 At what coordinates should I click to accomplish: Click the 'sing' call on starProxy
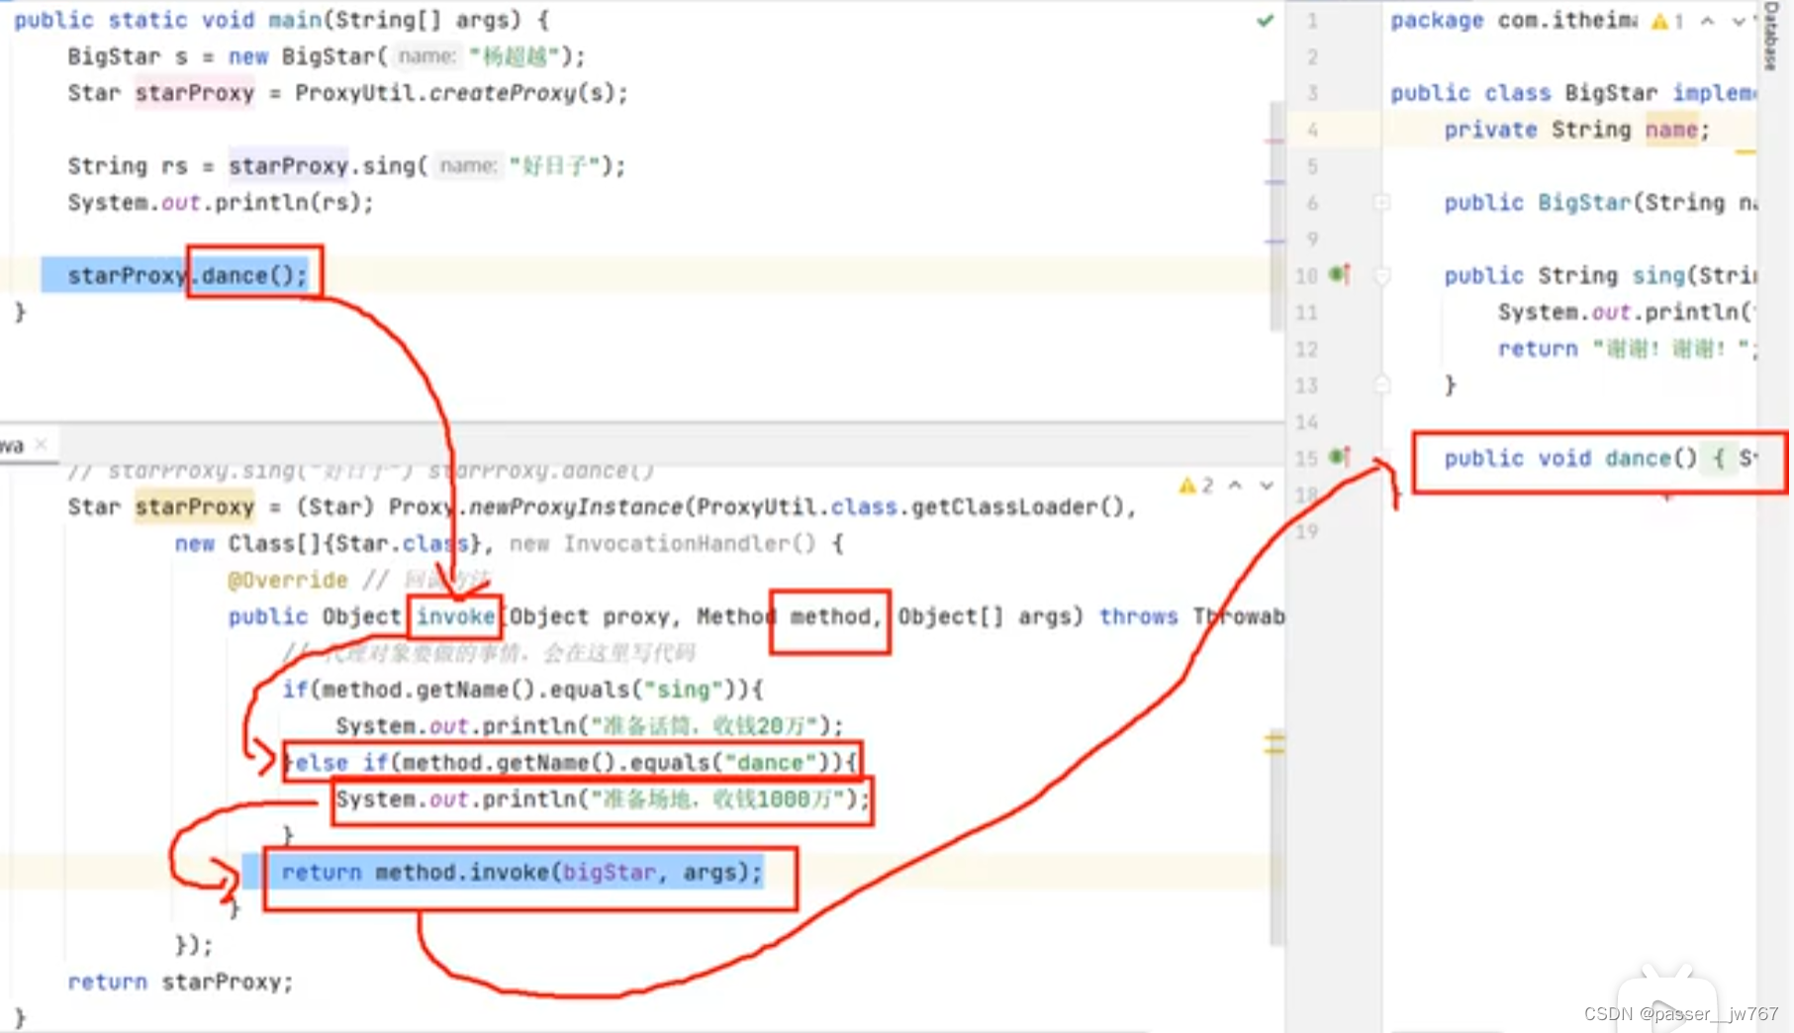tap(389, 166)
